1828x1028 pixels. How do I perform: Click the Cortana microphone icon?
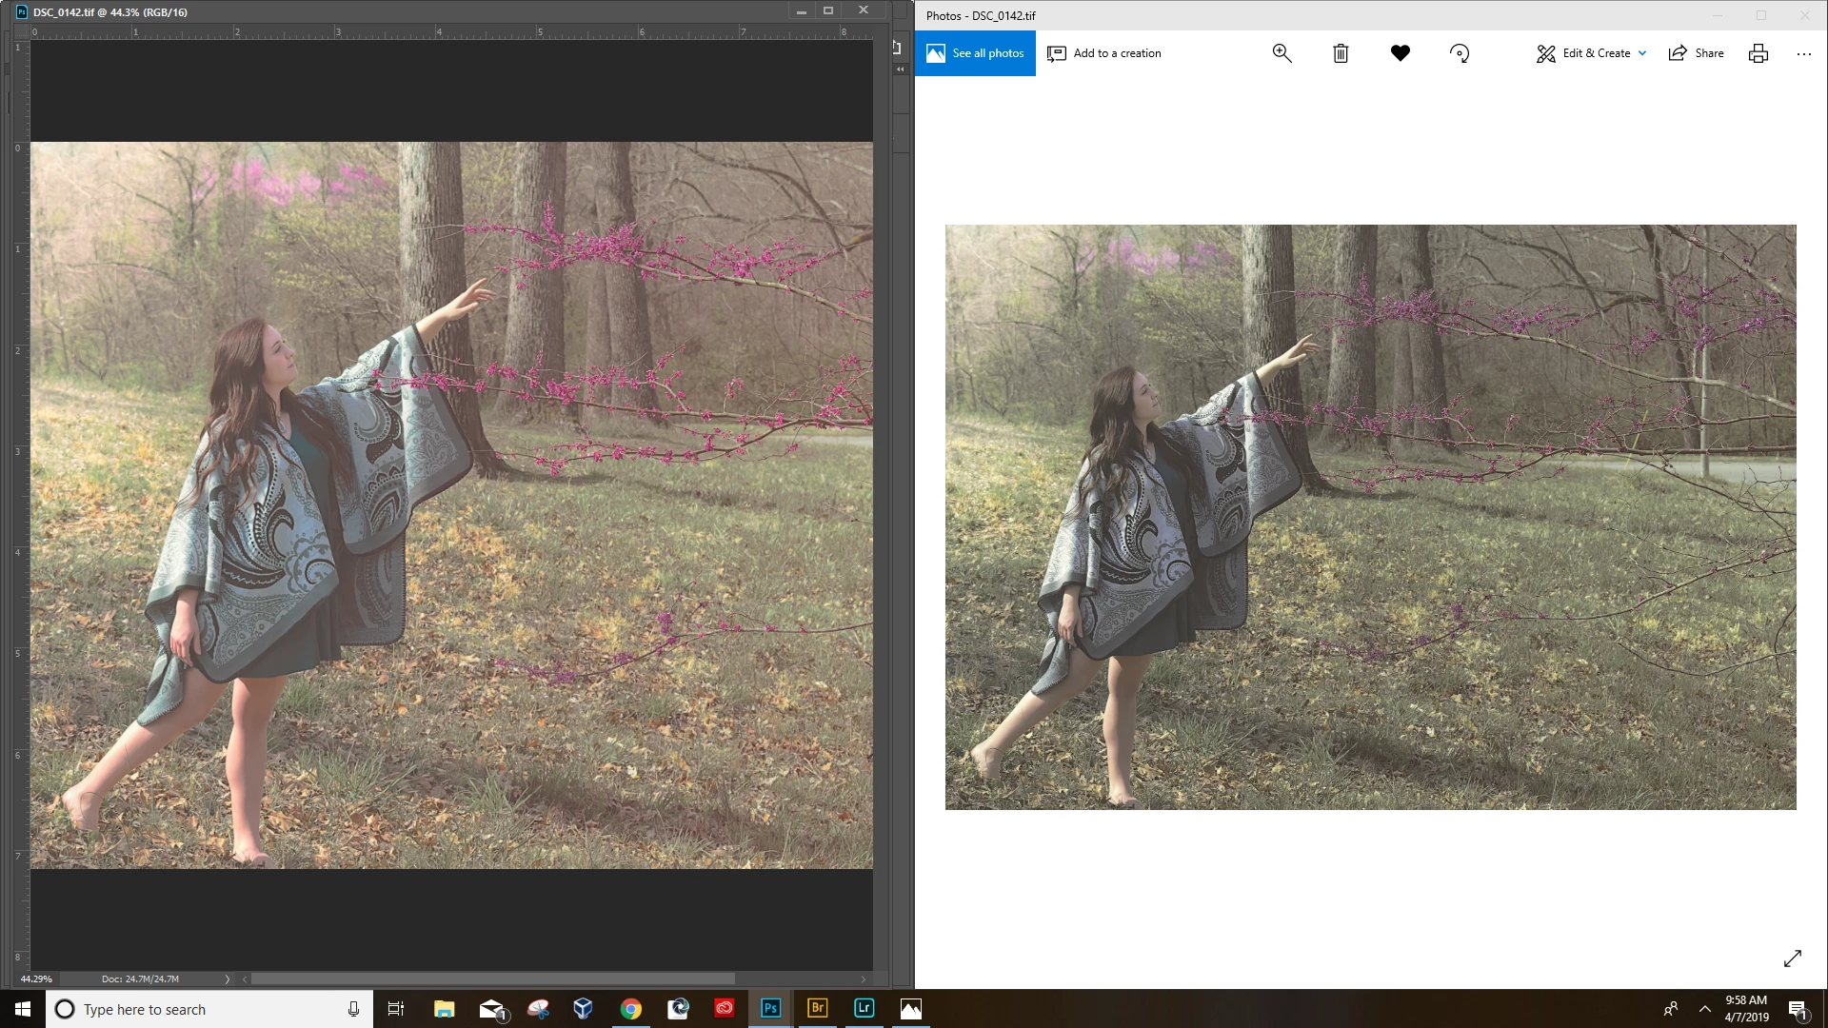353,1009
